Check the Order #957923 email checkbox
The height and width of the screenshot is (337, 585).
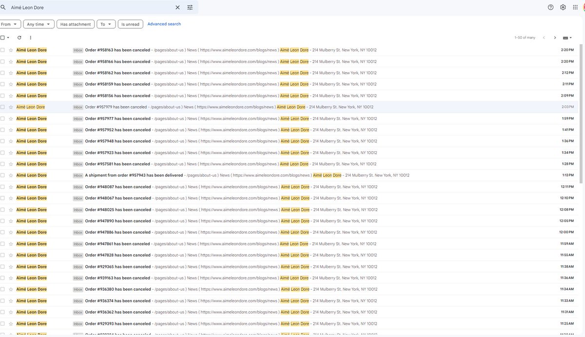(2, 153)
